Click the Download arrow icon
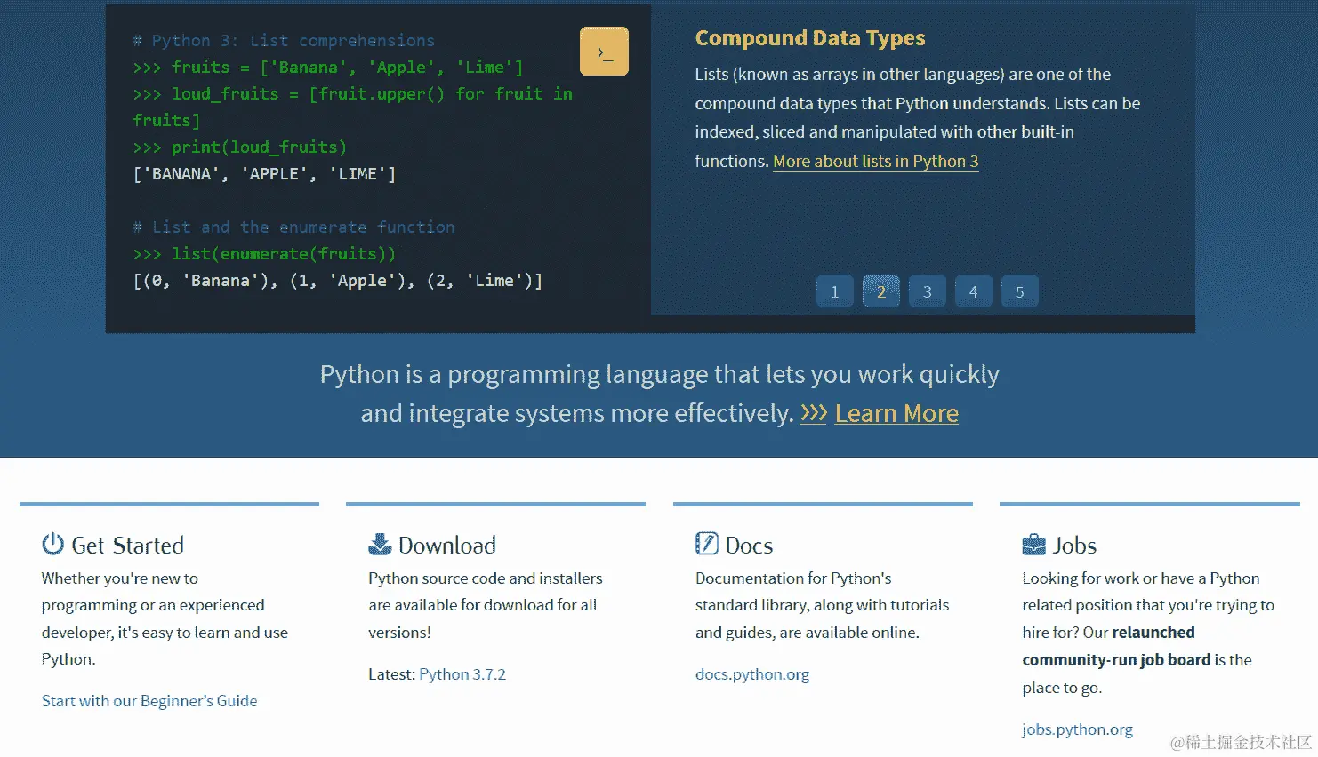This screenshot has width=1318, height=757. [380, 544]
